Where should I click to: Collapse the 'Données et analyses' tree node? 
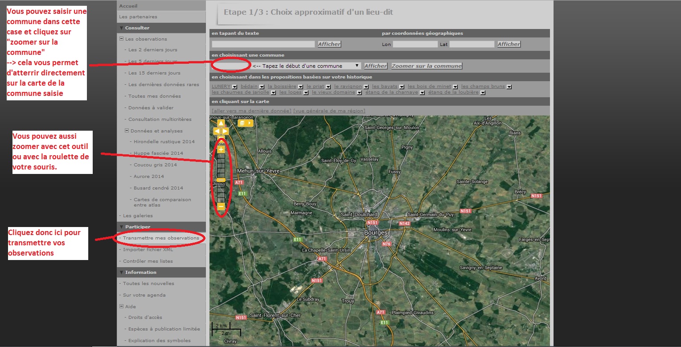(127, 131)
